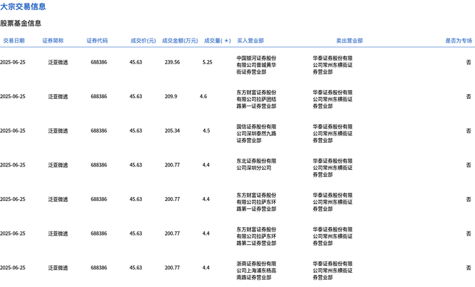Select the 209.9 transaction amount cell

coord(171,96)
